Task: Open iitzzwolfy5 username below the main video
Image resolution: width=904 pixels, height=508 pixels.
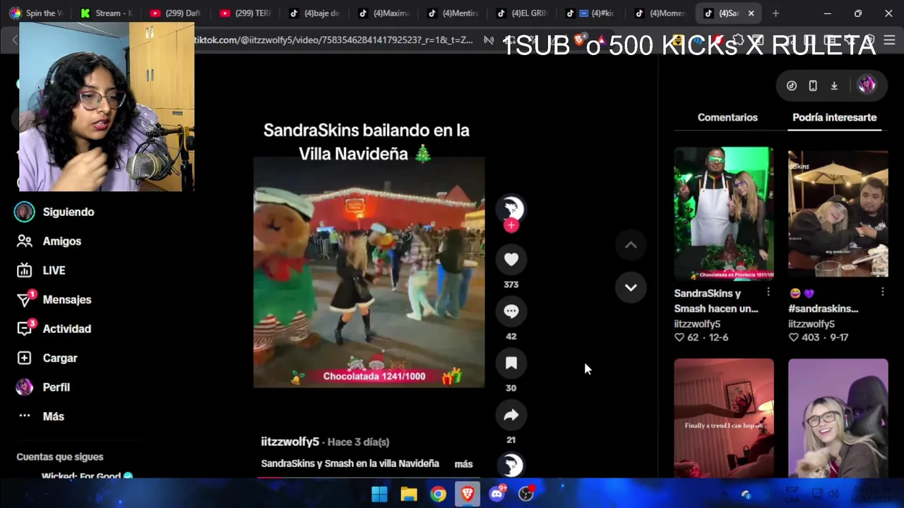Action: (x=290, y=442)
